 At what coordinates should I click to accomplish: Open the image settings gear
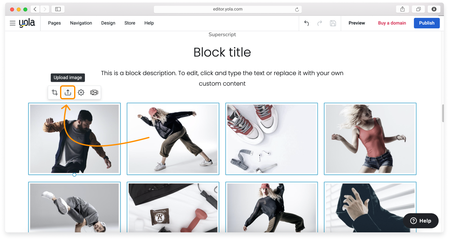coord(81,92)
